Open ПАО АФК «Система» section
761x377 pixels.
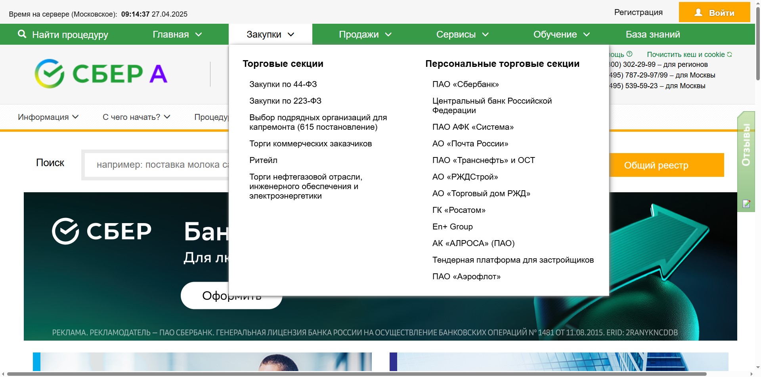tap(473, 127)
